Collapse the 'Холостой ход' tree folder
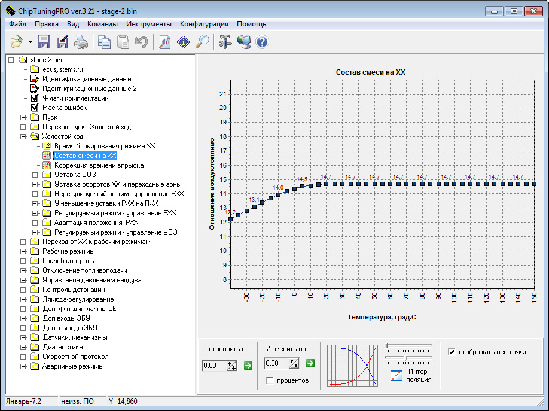Image resolution: width=549 pixels, height=411 pixels. click(24, 136)
